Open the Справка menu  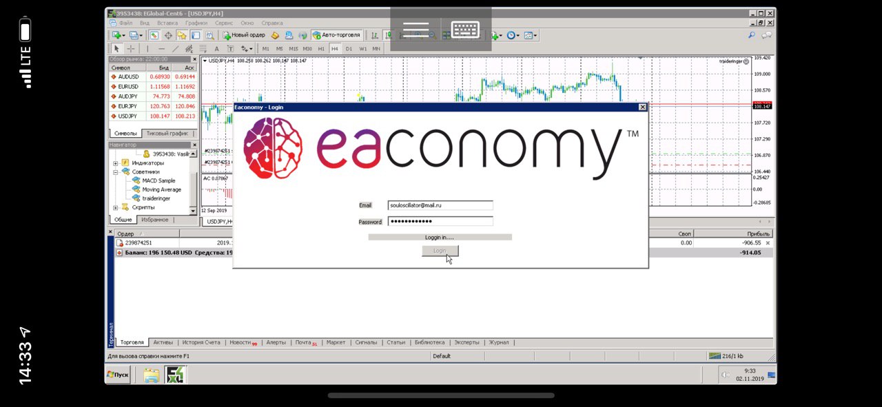(x=271, y=23)
